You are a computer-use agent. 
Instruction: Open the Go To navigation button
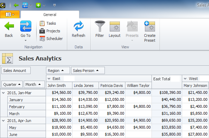(x=25, y=31)
